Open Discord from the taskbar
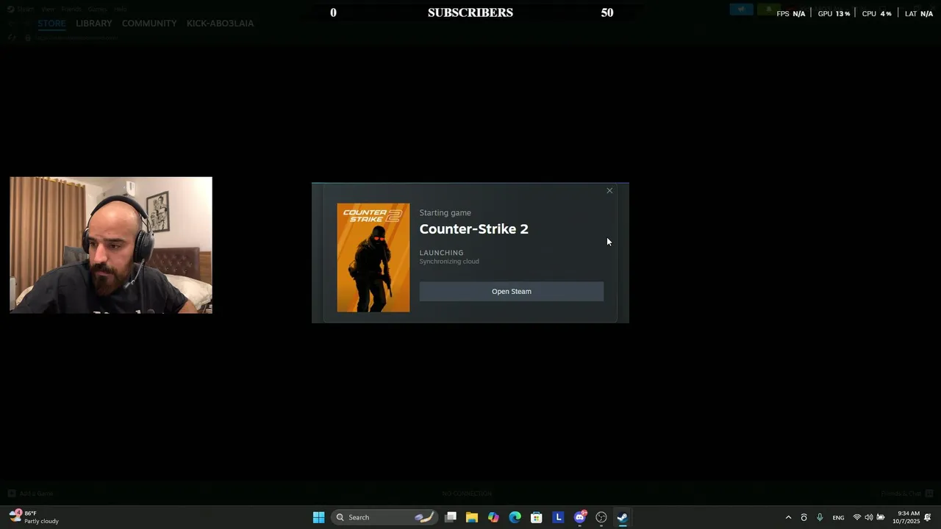Image resolution: width=941 pixels, height=529 pixels. 580,517
